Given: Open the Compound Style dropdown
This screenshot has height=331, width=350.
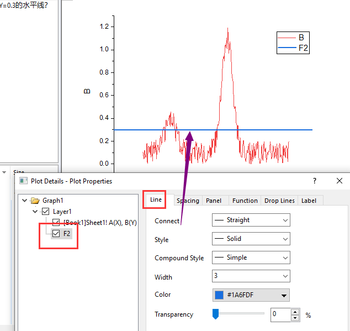Looking at the screenshot, I should click(251, 258).
